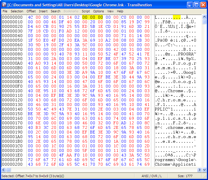Open the Insert menu
The image size is (208, 180).
[x=43, y=11]
